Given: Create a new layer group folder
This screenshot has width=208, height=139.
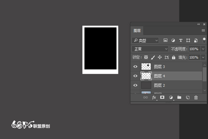Looking at the screenshot, I should pyautogui.click(x=179, y=98).
